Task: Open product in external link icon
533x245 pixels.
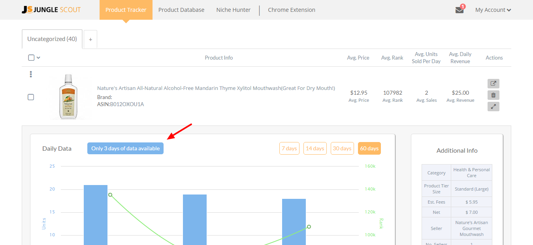Action: pos(493,84)
